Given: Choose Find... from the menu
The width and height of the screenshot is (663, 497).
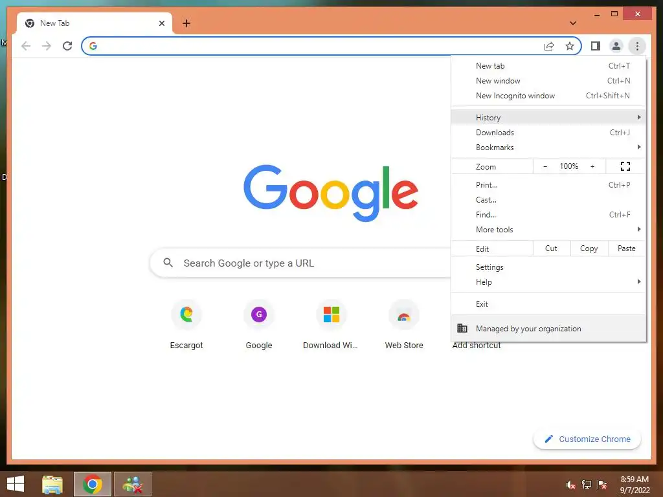Looking at the screenshot, I should 548,215.
